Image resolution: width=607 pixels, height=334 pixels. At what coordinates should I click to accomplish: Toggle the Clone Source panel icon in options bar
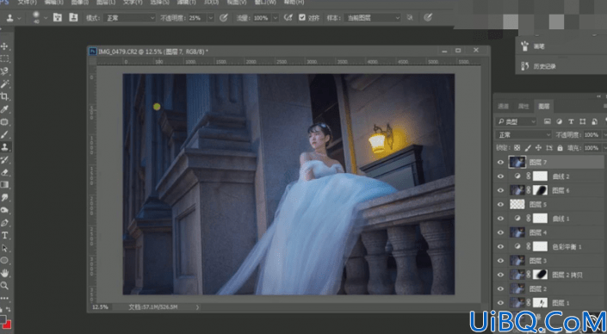click(x=73, y=17)
